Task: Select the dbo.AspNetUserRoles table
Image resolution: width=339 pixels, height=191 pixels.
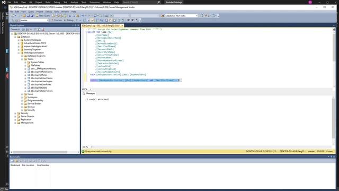Action: [x=41, y=84]
